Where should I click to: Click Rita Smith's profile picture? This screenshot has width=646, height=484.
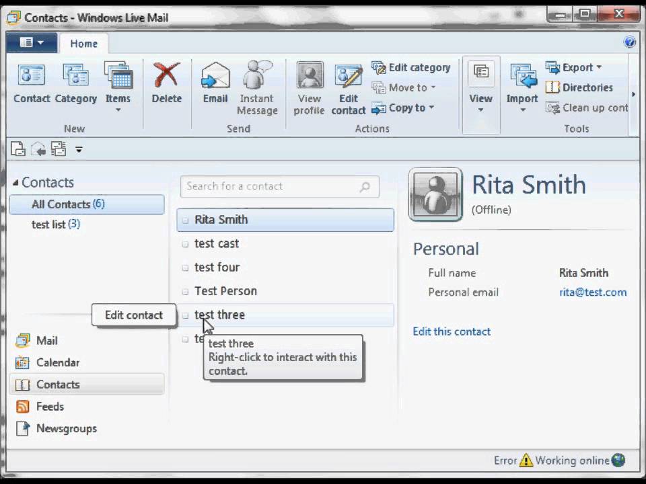click(x=435, y=194)
